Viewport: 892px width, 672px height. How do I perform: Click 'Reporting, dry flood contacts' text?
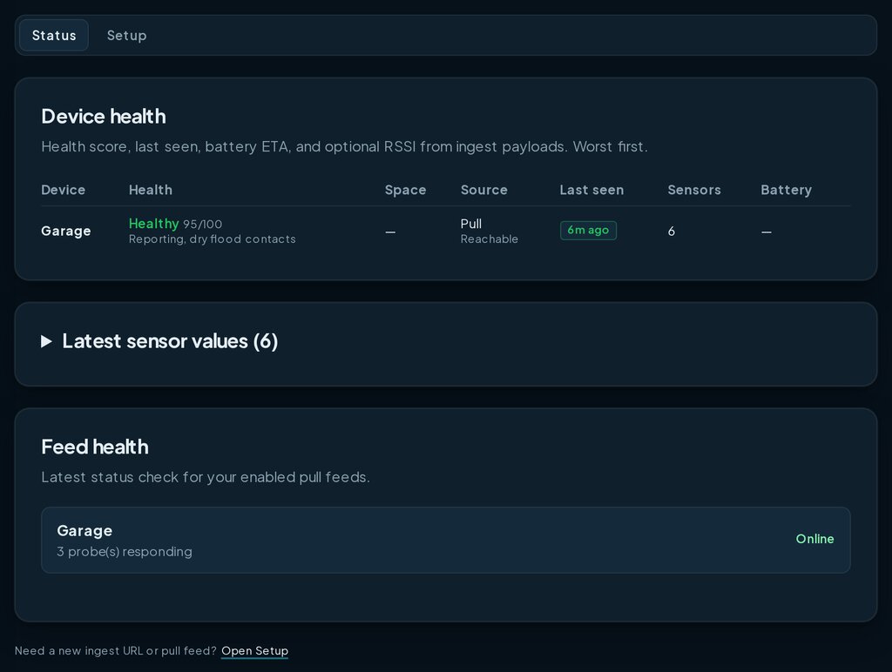(213, 239)
